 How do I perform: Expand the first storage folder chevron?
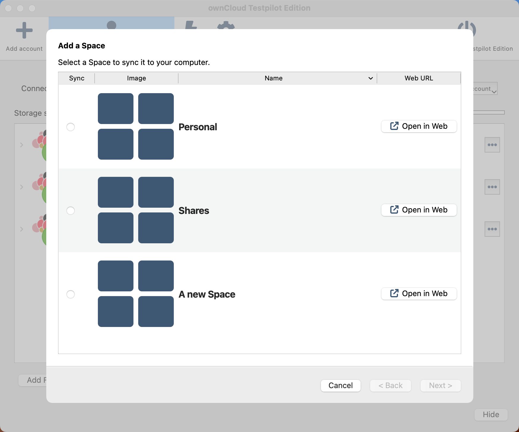[x=21, y=145]
